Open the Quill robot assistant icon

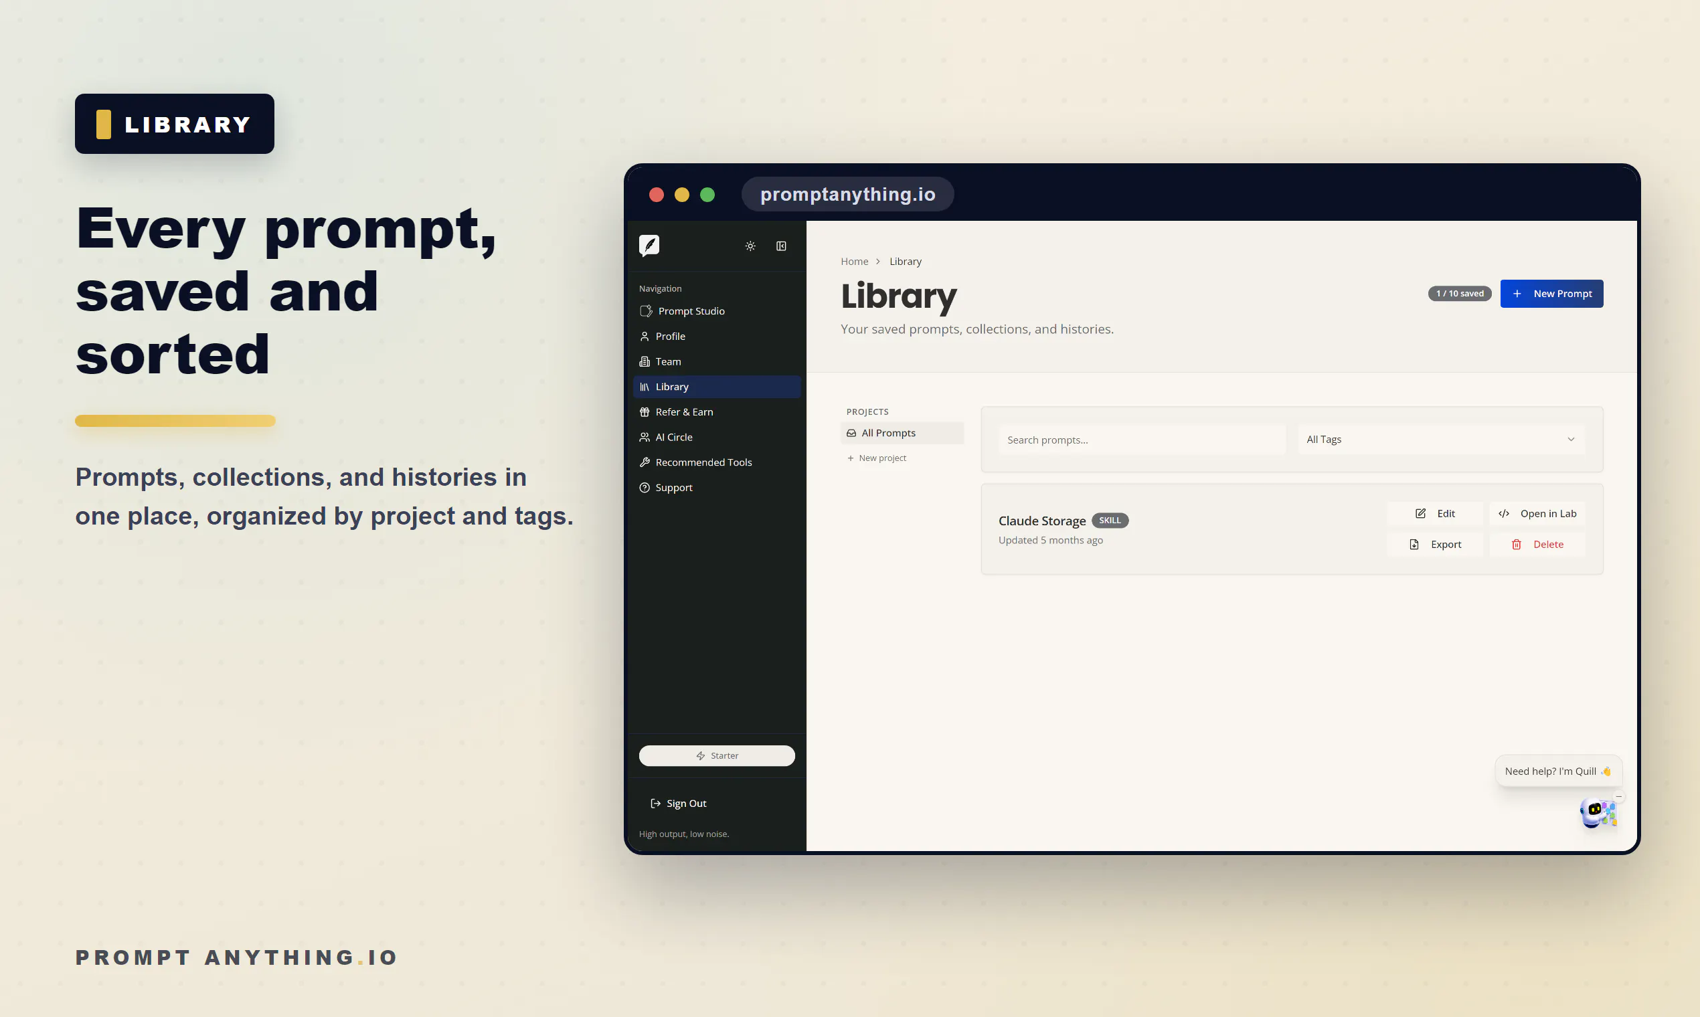(x=1597, y=814)
